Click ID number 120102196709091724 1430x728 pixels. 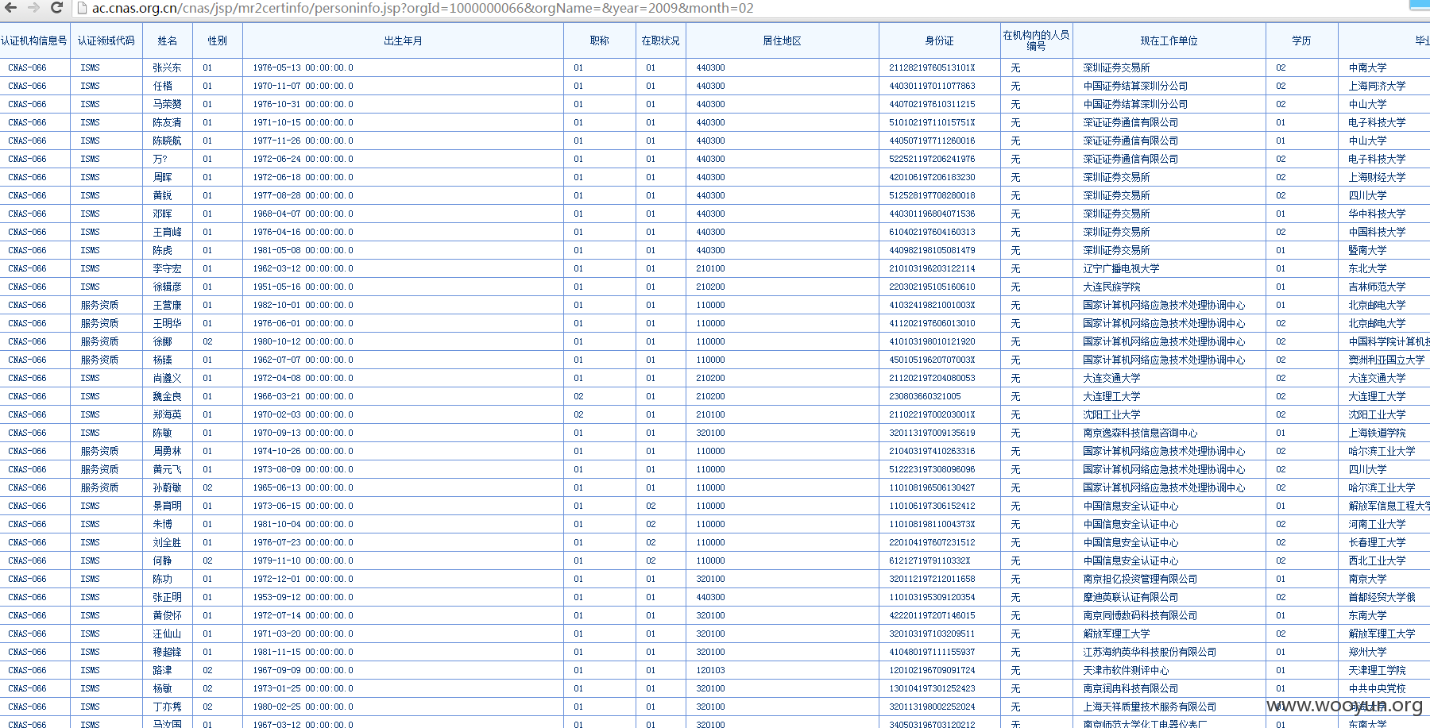tap(932, 670)
